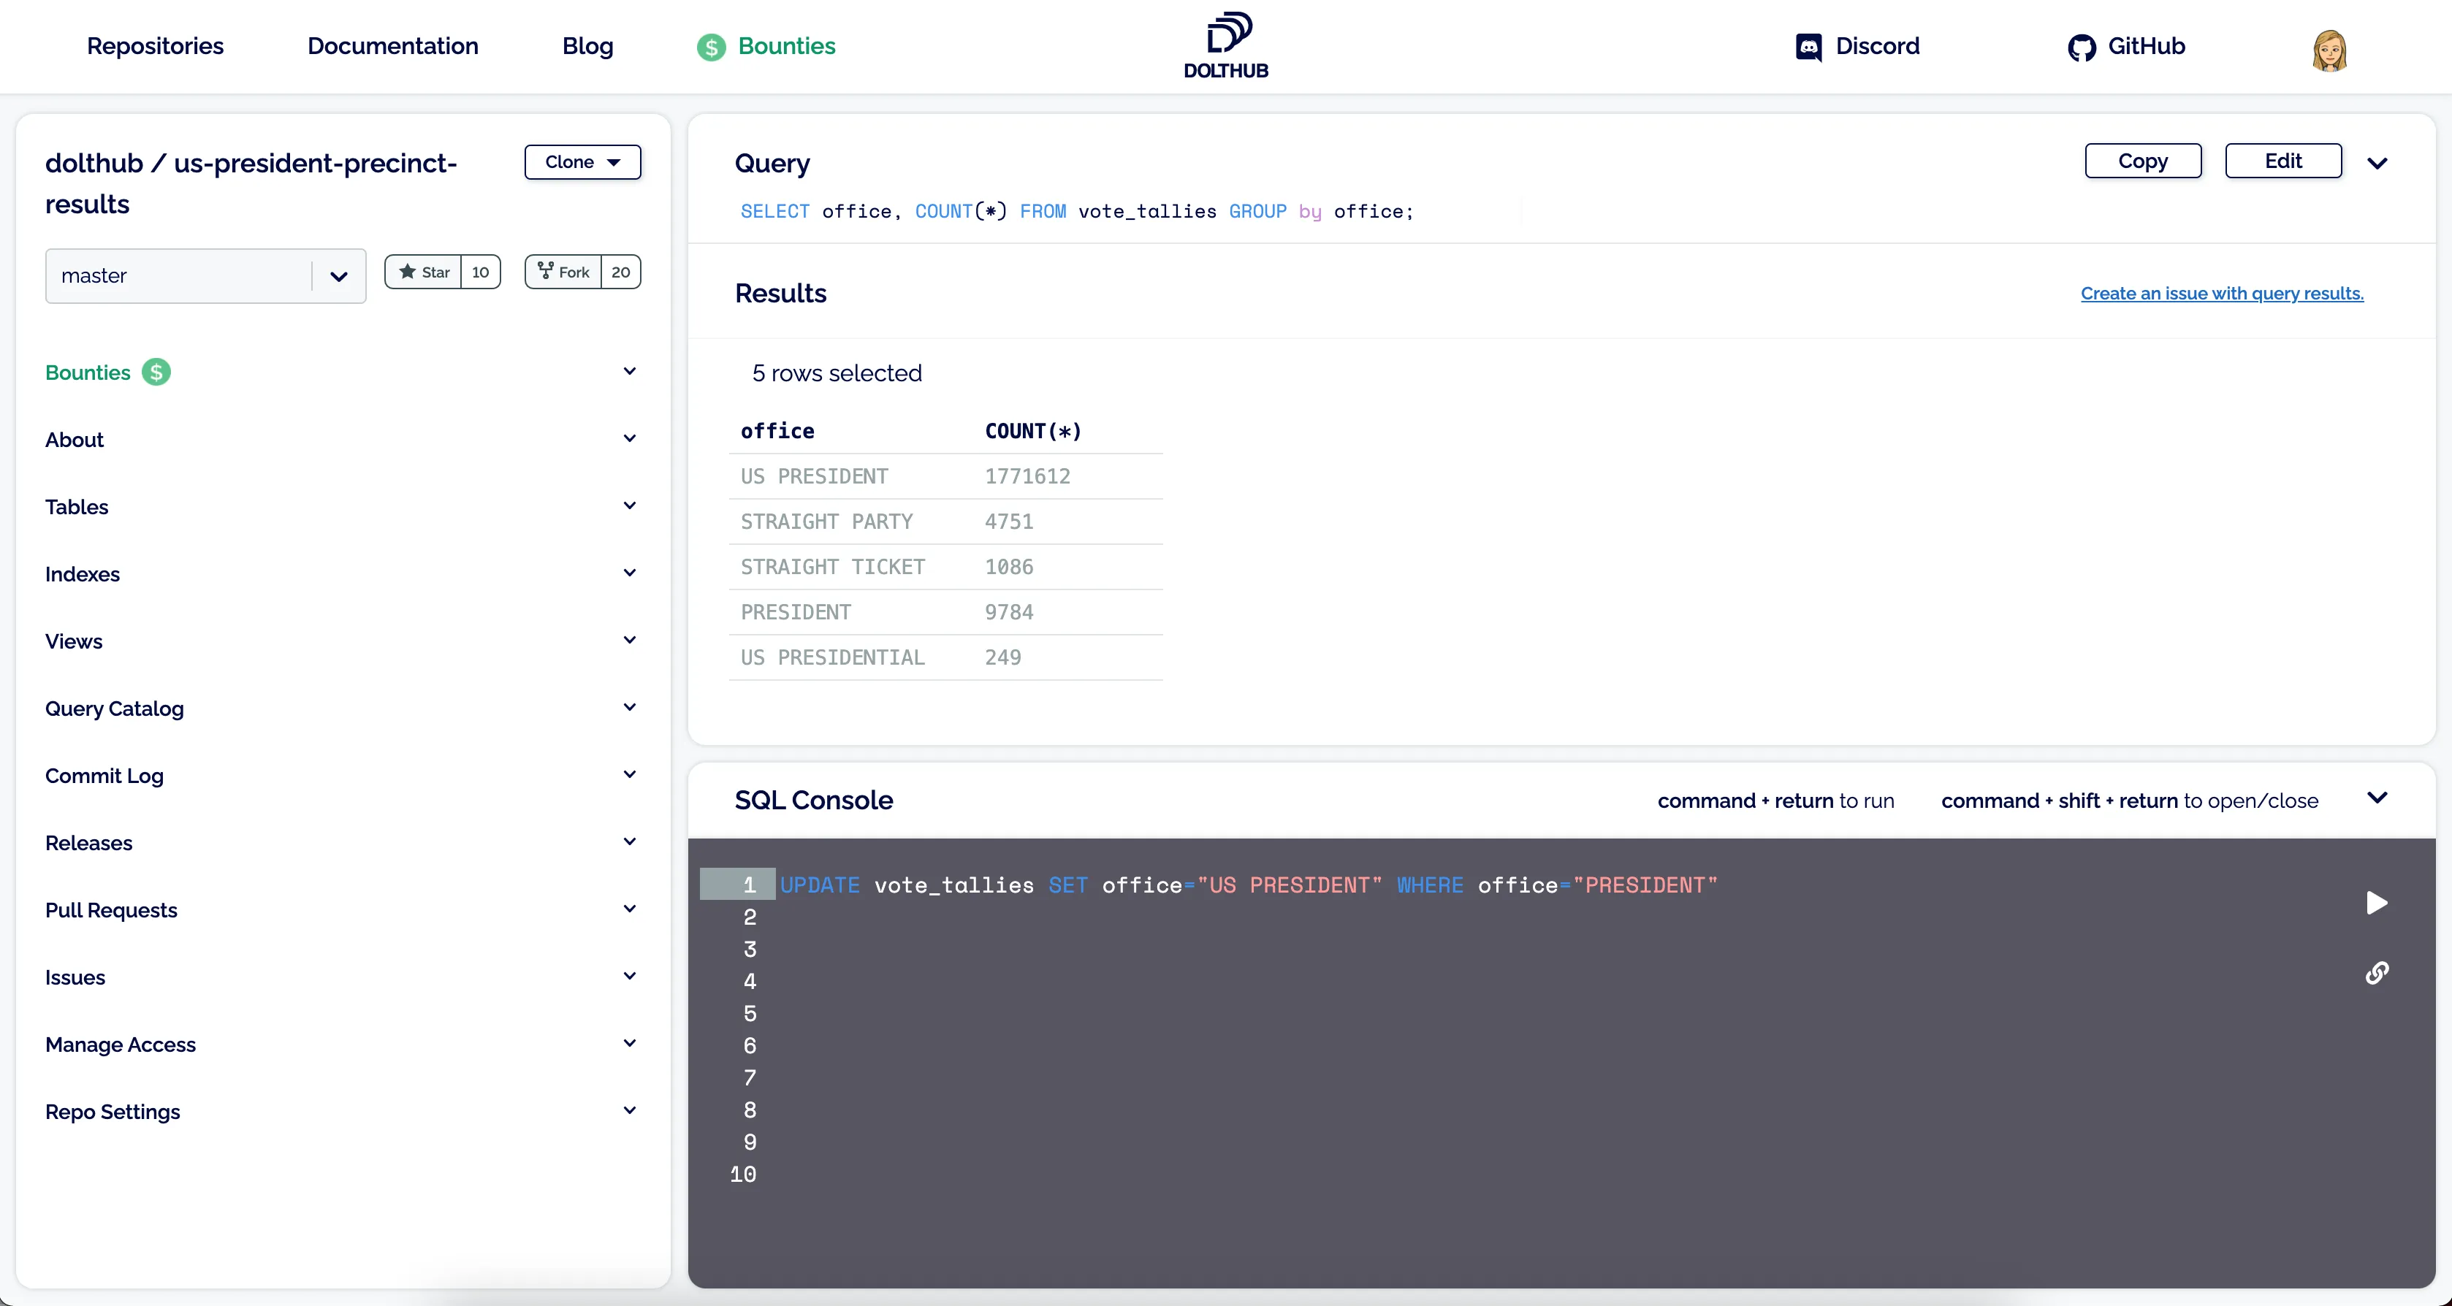The height and width of the screenshot is (1306, 2452).
Task: Click the Copy query button
Action: (2141, 161)
